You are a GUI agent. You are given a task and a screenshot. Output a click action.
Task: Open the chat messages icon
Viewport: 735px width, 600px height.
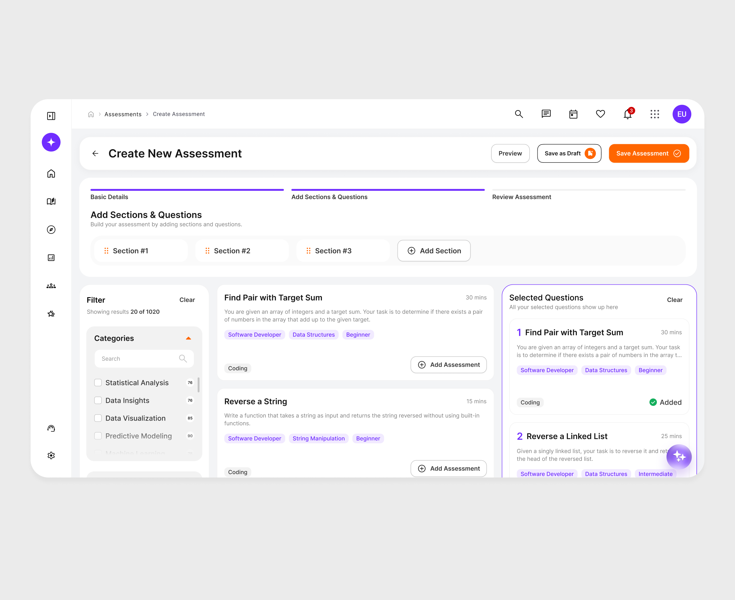tap(546, 114)
